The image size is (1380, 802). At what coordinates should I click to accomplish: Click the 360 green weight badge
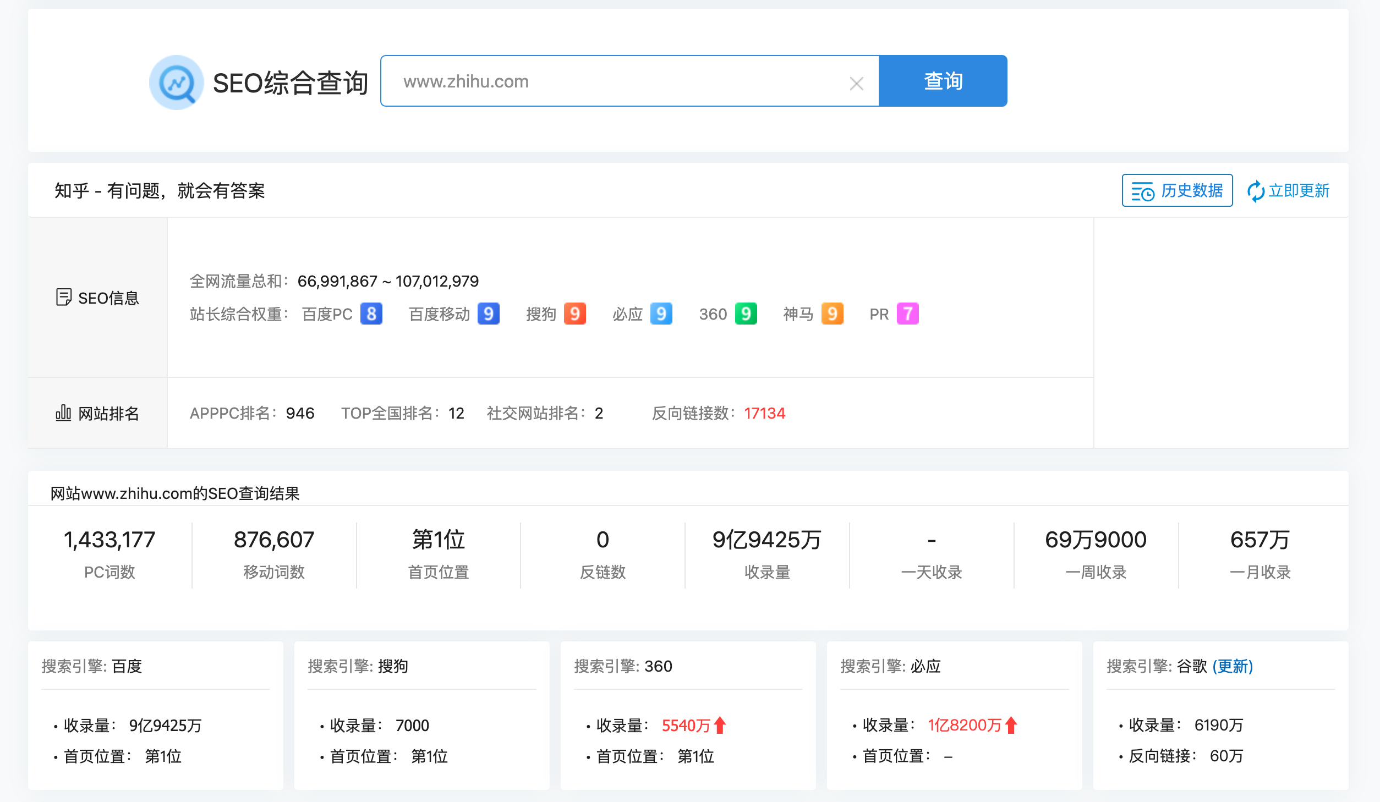746,314
